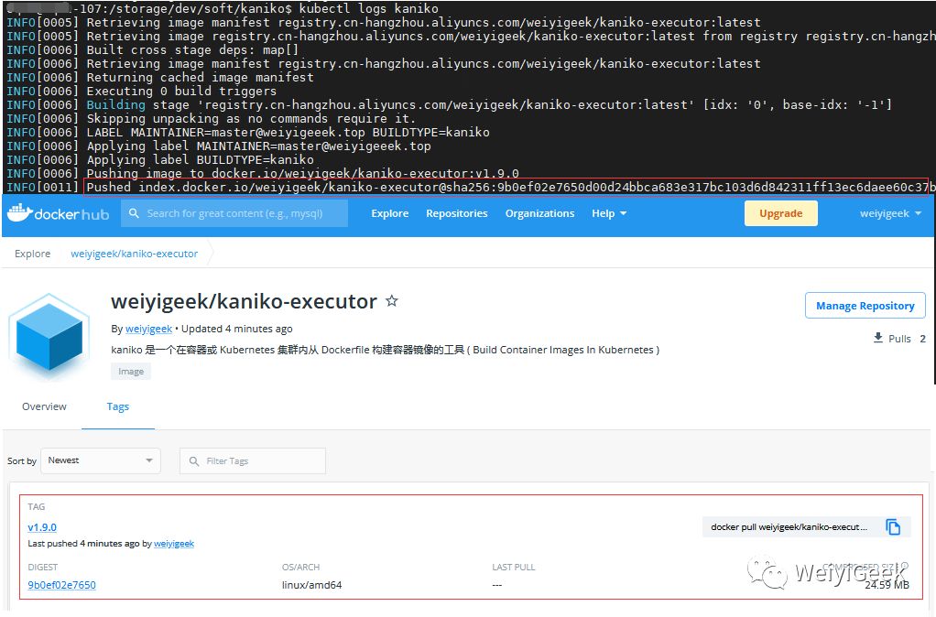Click the Image category badge
The width and height of the screenshot is (936, 617).
pos(131,371)
